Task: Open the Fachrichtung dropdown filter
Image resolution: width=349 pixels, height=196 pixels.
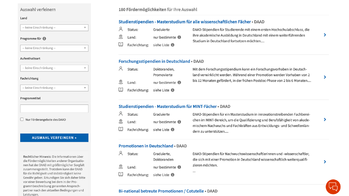Action: [x=54, y=88]
